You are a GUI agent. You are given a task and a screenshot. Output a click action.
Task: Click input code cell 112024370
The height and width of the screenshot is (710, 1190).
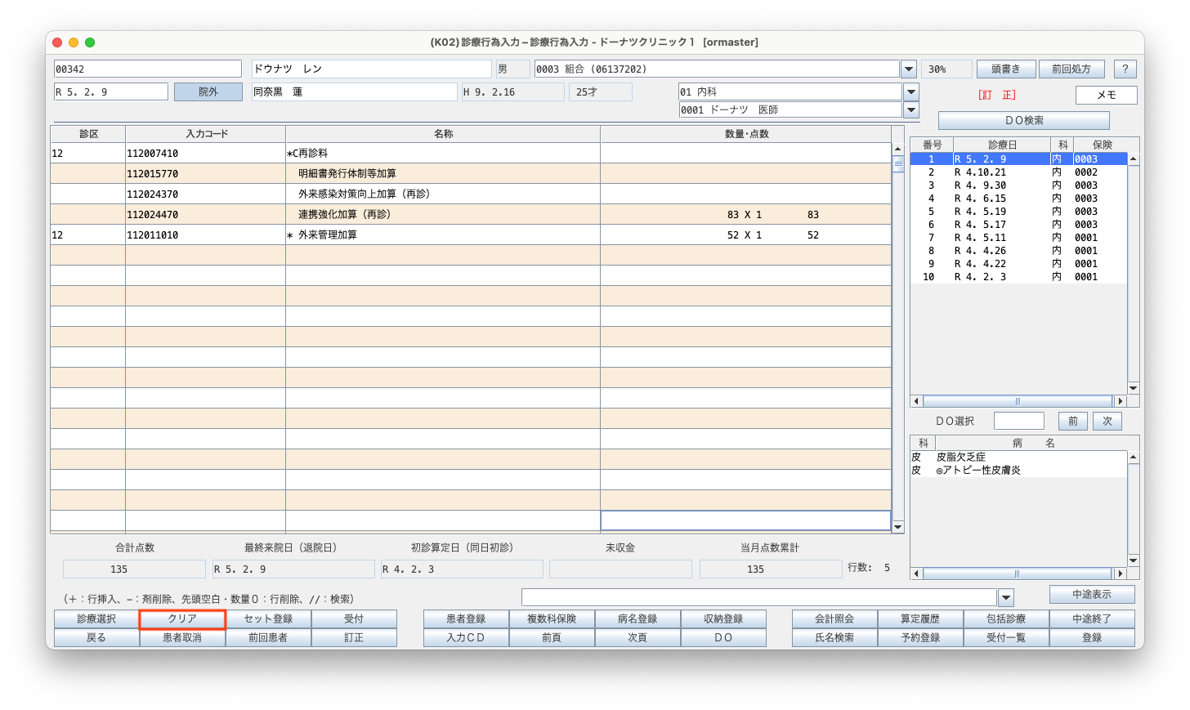[205, 194]
